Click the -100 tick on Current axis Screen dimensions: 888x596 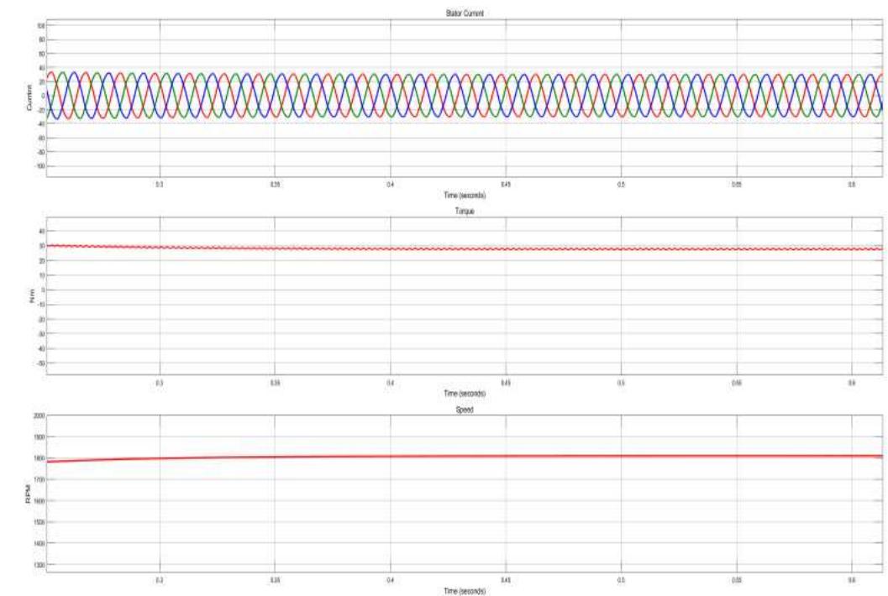(x=40, y=166)
